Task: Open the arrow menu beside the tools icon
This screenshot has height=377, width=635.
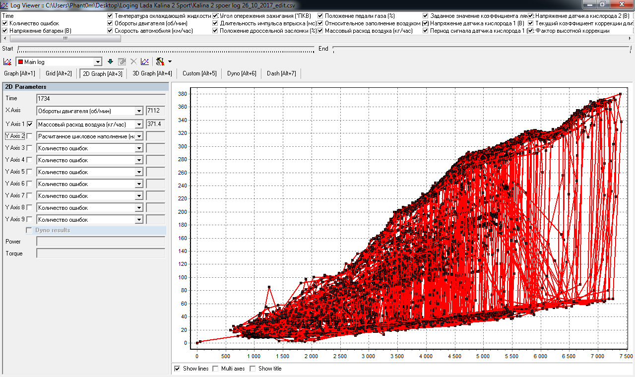Action: click(170, 62)
